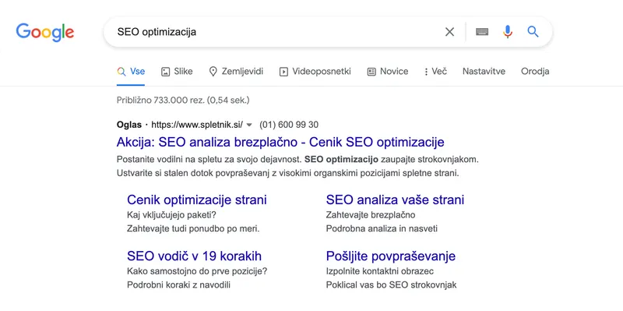The width and height of the screenshot is (623, 311).
Task: Click text Poklical vas bo SEO strokovnjak
Action: [392, 285]
